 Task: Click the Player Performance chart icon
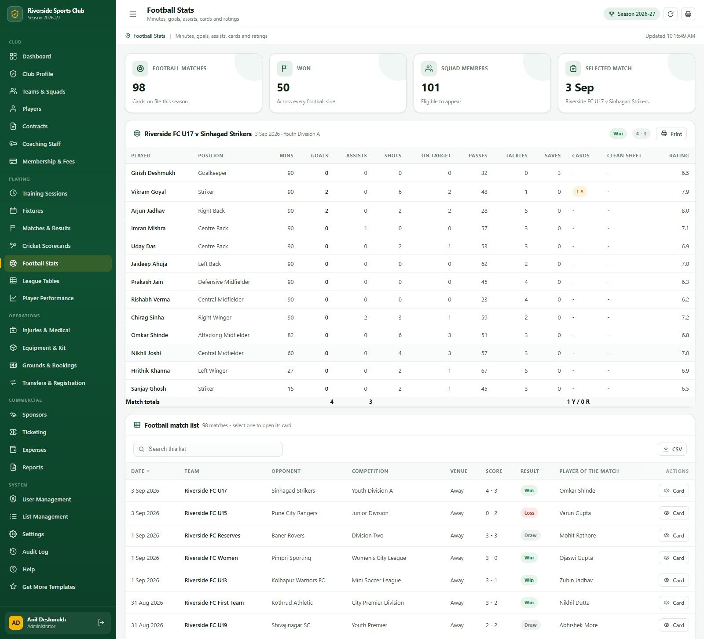tap(13, 298)
